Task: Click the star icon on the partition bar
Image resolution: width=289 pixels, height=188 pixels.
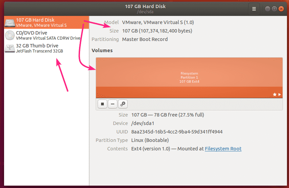Action: tap(275, 95)
